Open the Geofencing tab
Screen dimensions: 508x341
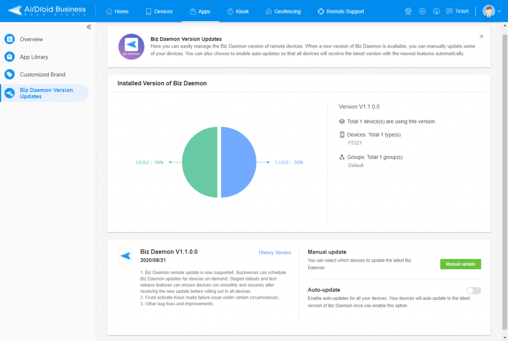pos(283,11)
